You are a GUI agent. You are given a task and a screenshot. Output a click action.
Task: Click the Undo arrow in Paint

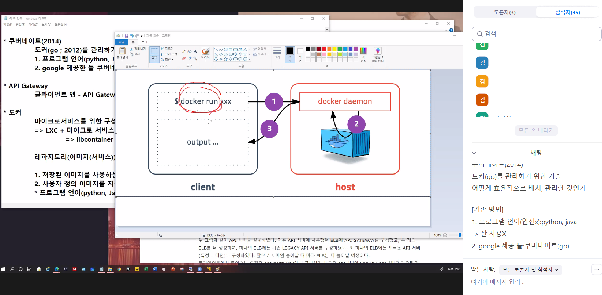131,36
